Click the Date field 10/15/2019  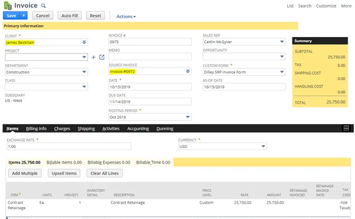pos(150,87)
